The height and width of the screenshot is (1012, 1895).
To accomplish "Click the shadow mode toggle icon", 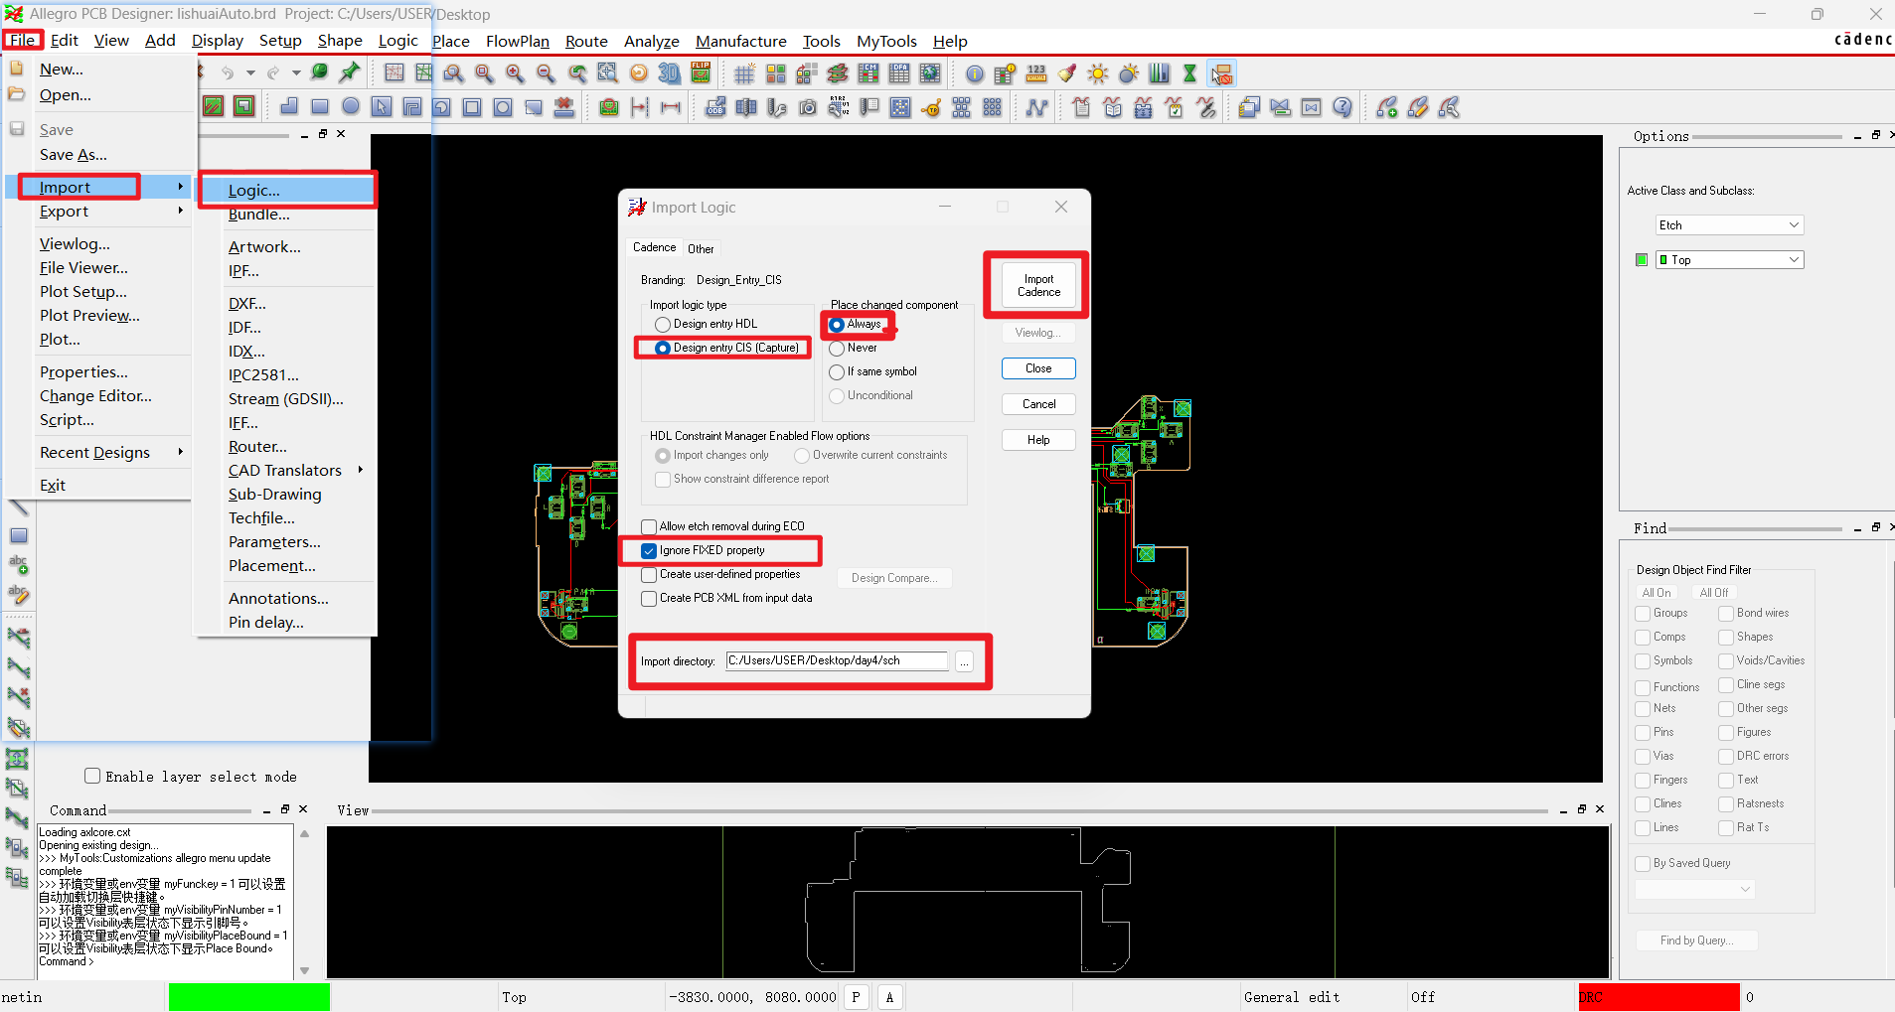I will (1129, 73).
